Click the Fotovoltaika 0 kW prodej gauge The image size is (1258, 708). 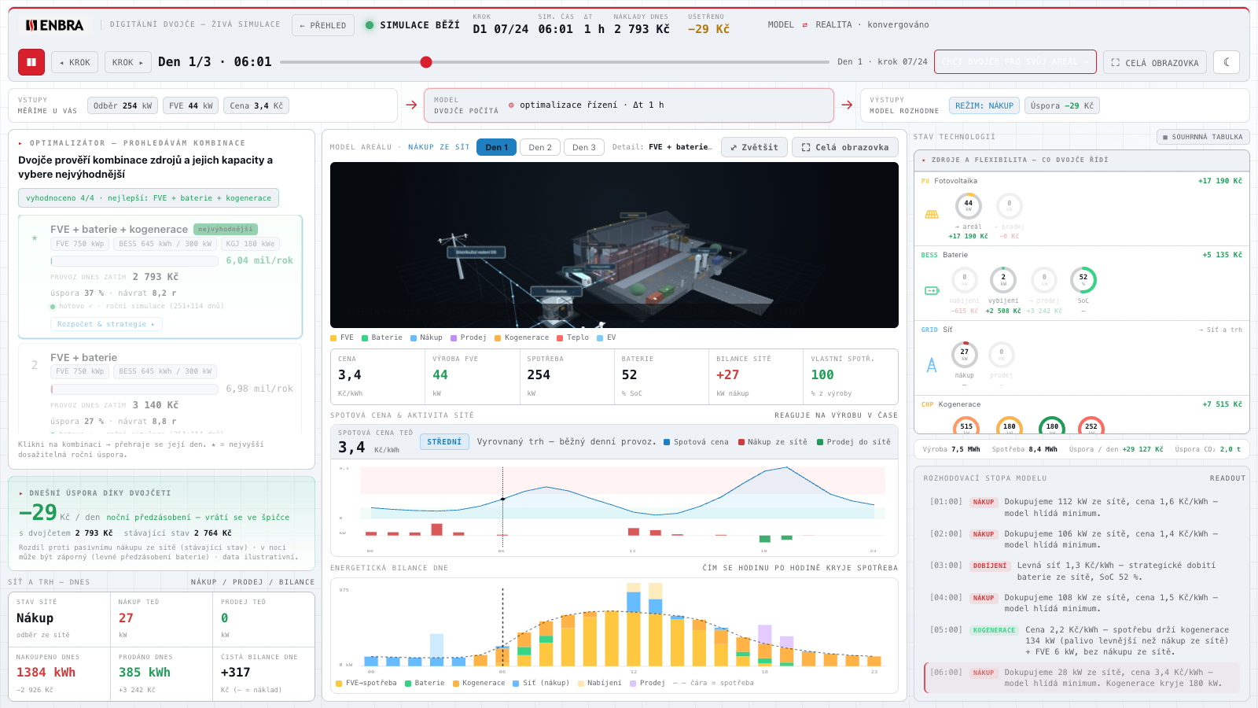click(x=1010, y=206)
